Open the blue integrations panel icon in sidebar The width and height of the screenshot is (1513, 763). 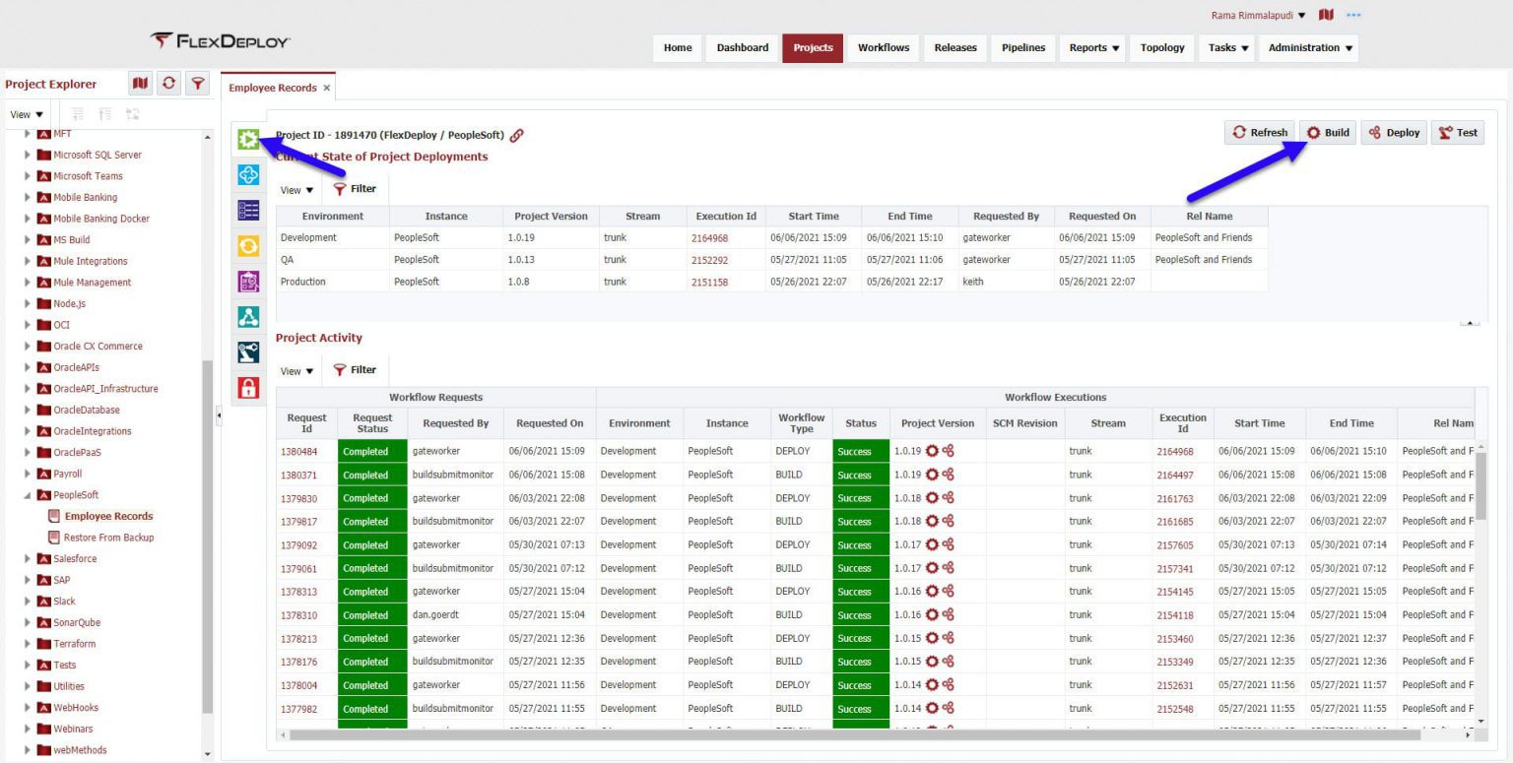[247, 175]
